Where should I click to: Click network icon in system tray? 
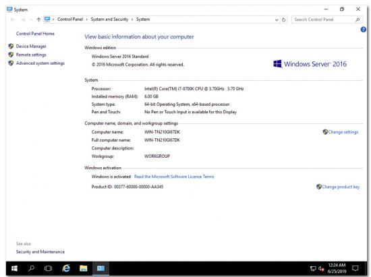tap(313, 268)
